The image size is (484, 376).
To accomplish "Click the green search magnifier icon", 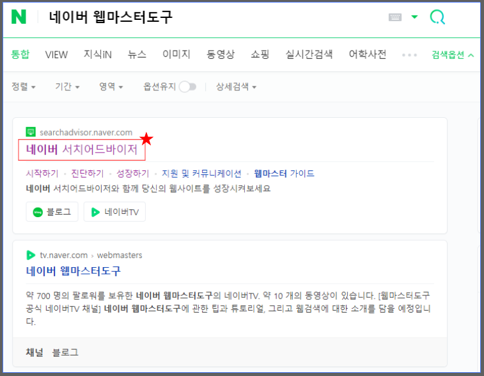I will tap(437, 17).
